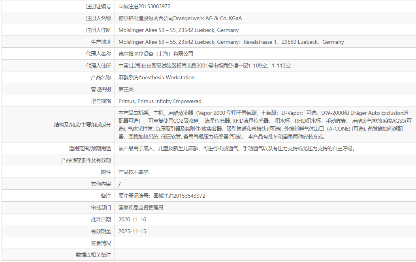The height and width of the screenshot is (262, 416).
Task: Click approval date 2020-11-16
Action: click(132, 220)
